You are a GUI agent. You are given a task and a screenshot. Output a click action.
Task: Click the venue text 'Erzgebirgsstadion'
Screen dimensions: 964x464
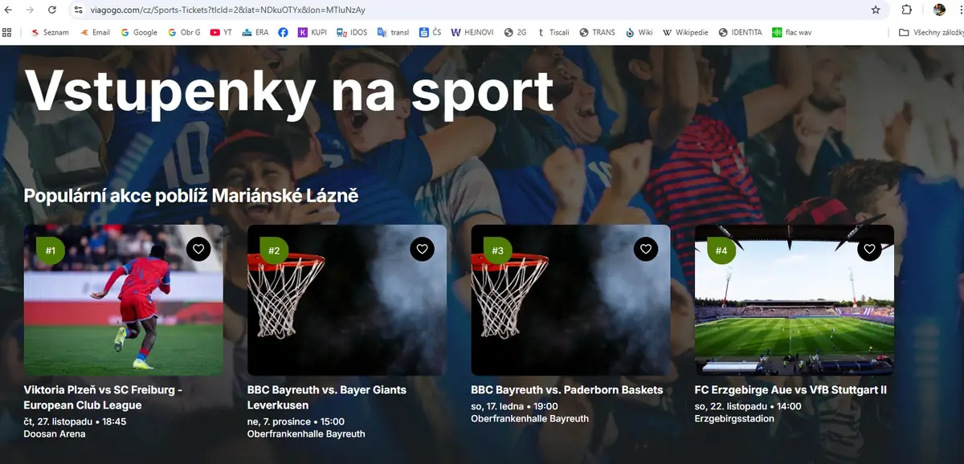click(x=734, y=419)
